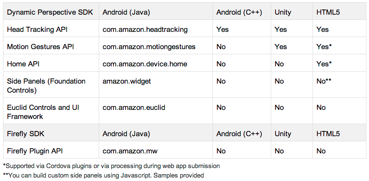369x181 pixels.
Task: Select the Head Tracking API row label
Action: (38, 29)
